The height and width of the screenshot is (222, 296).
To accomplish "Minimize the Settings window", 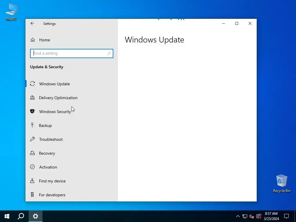I will (x=223, y=23).
